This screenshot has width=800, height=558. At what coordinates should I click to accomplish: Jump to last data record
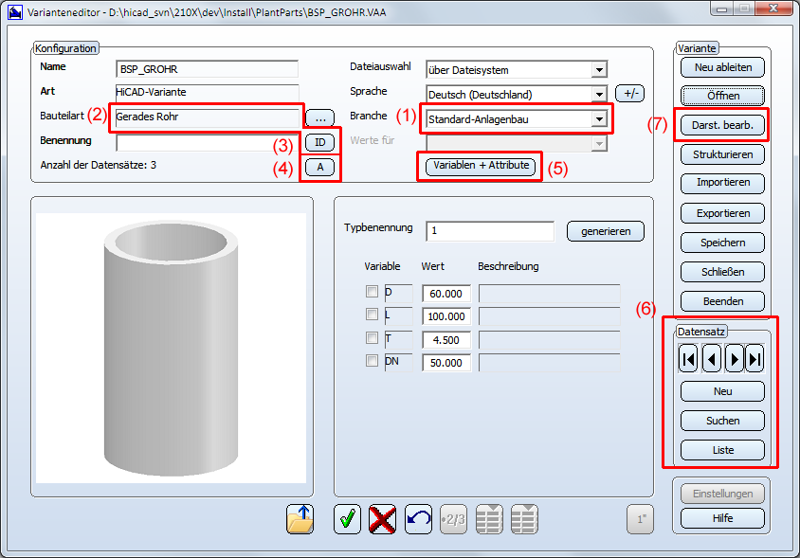(755, 358)
